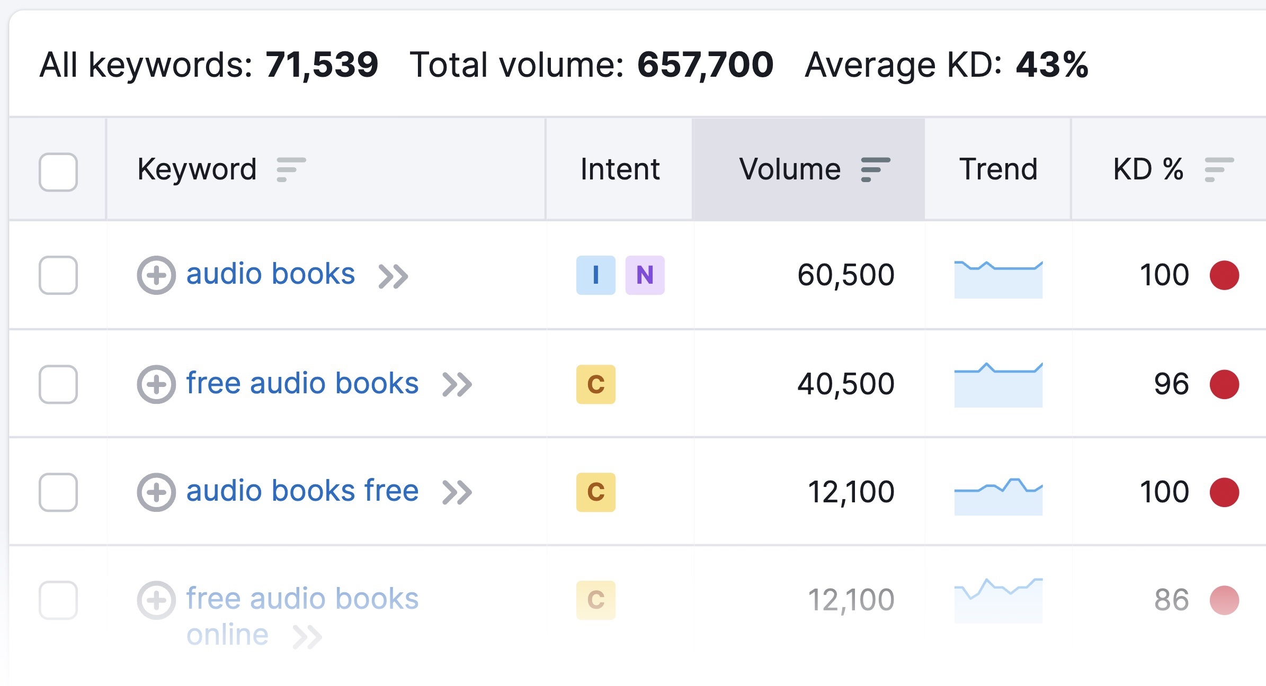Tick the select-all checkbox in table header

tap(58, 172)
